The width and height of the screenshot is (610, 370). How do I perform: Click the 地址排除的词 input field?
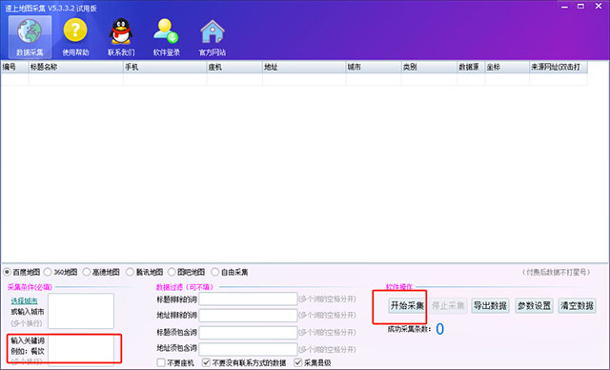tap(248, 315)
